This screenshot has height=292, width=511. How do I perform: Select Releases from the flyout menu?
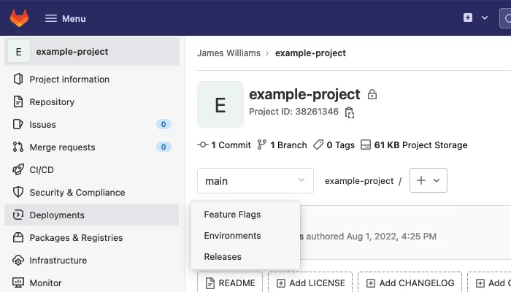(223, 257)
